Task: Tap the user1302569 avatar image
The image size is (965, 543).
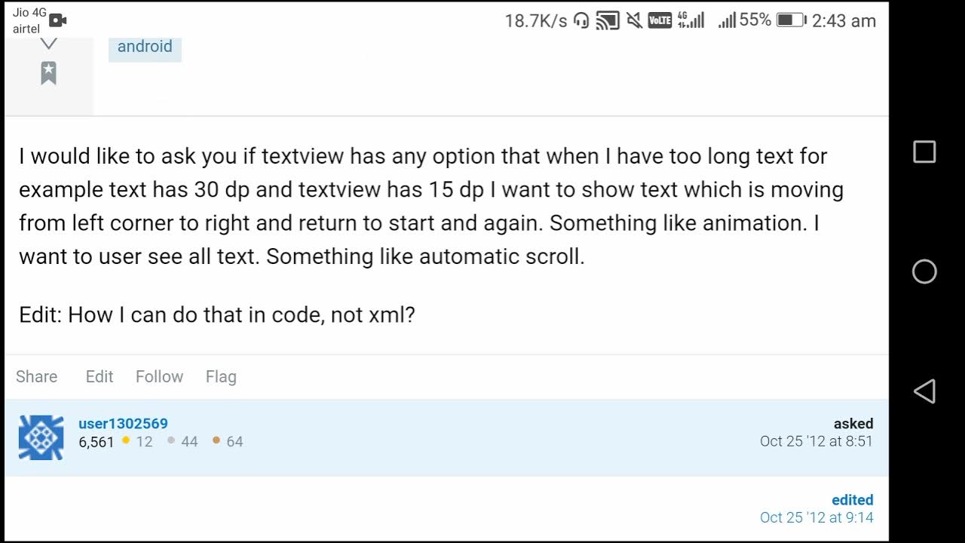Action: pos(41,437)
